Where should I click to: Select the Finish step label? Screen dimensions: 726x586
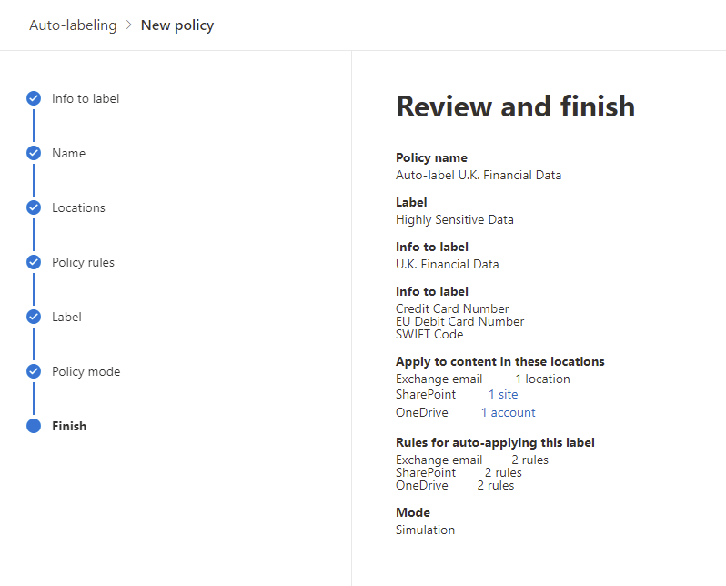69,426
